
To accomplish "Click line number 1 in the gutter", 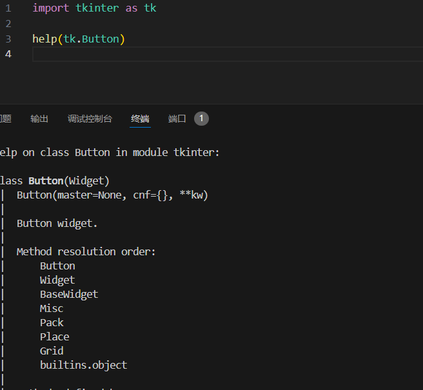I will [x=8, y=8].
